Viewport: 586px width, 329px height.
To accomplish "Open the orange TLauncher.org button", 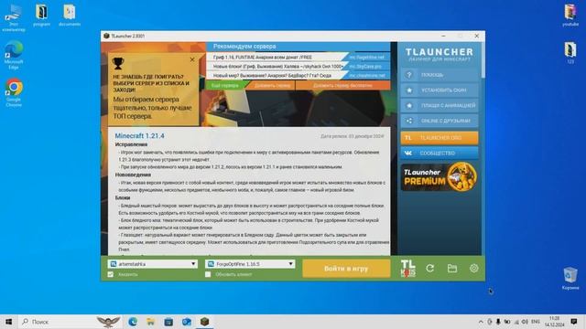I will [x=439, y=138].
